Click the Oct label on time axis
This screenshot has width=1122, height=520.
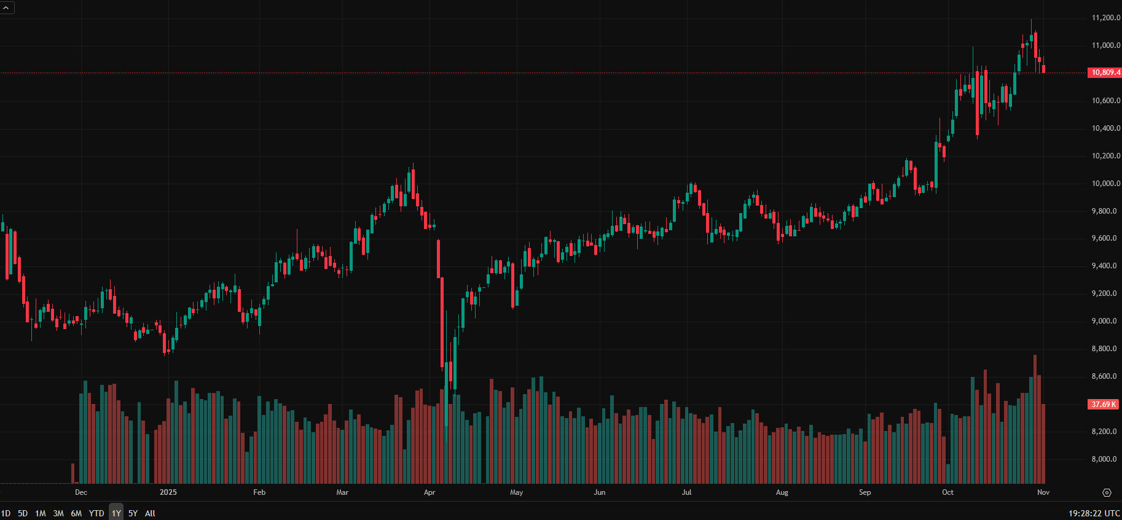[x=947, y=492]
